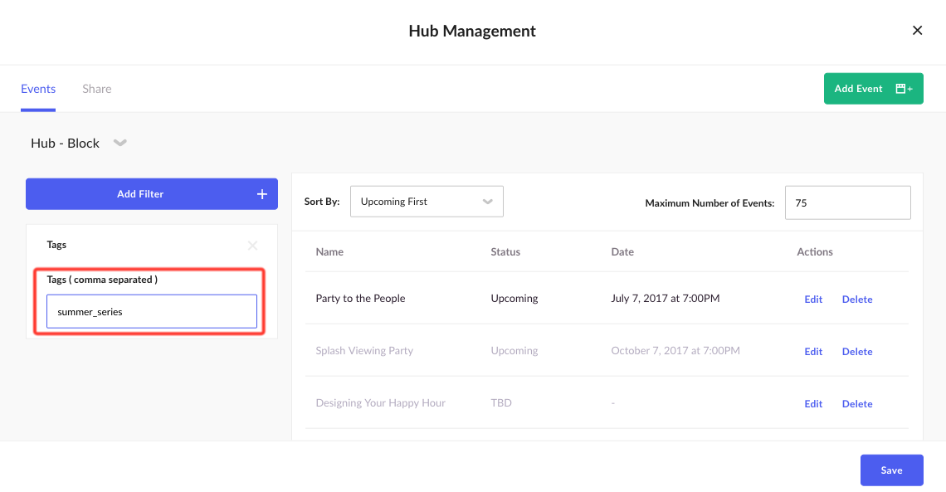This screenshot has height=492, width=946.
Task: Select the Events tab
Action: click(x=38, y=89)
